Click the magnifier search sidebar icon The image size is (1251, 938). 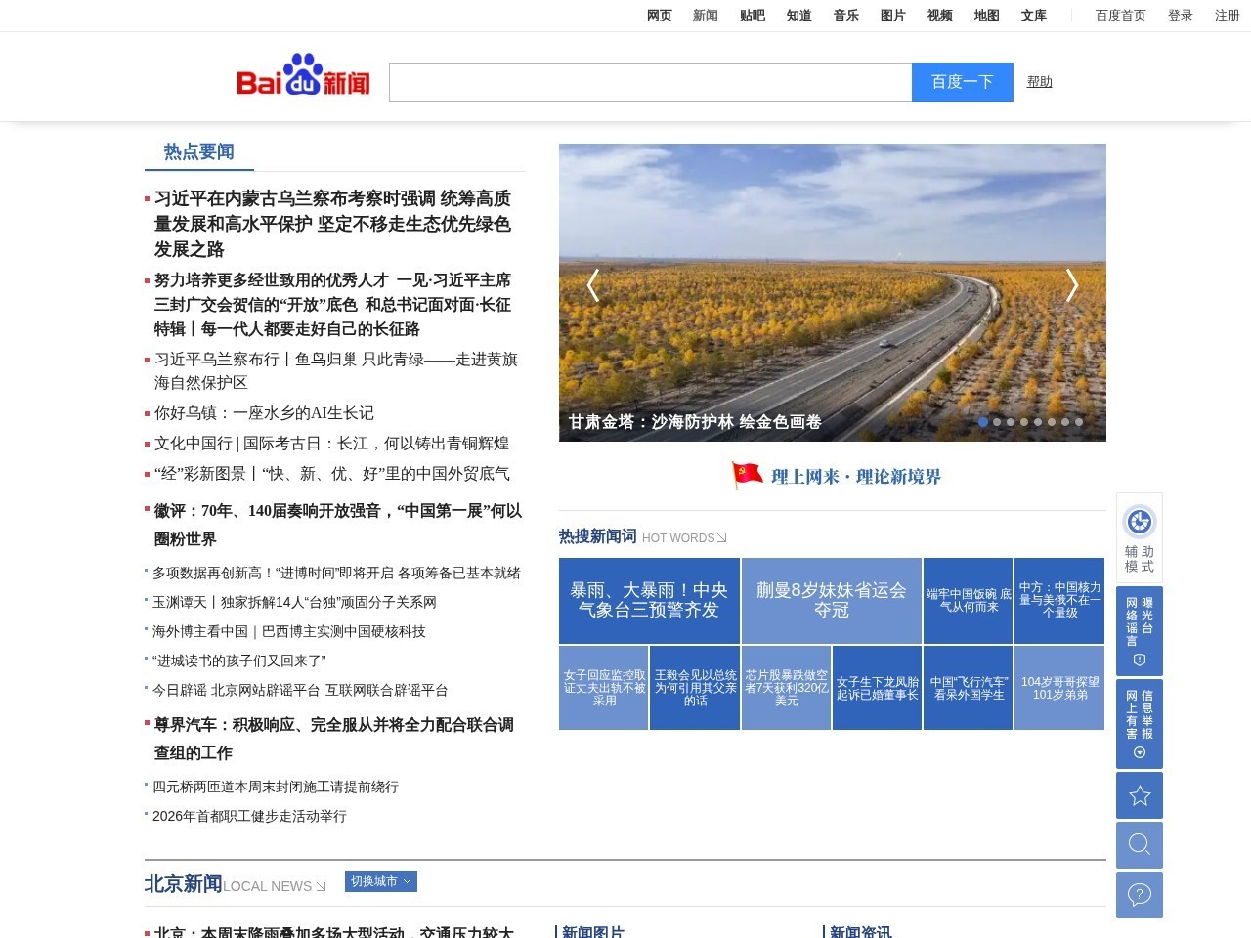[1140, 844]
